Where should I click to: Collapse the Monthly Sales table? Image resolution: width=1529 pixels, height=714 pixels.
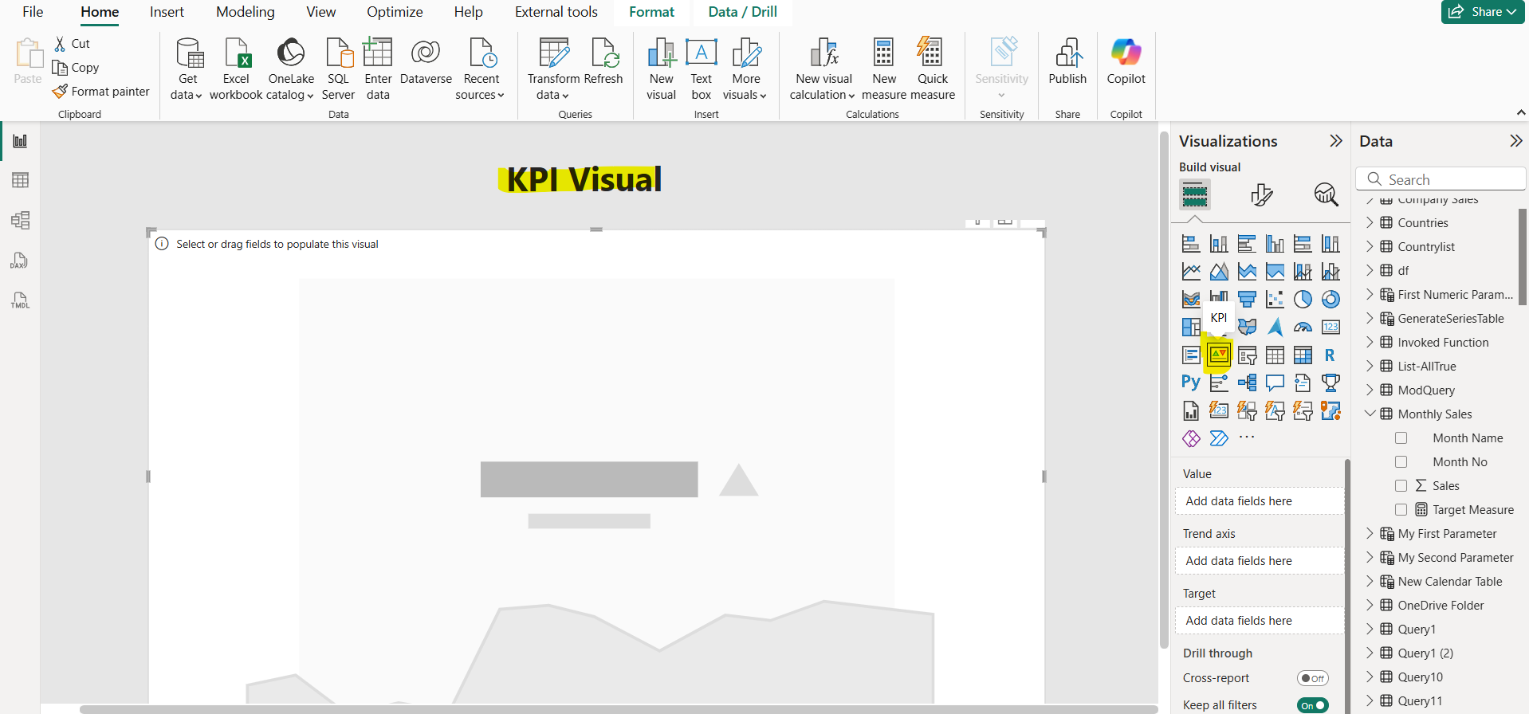pyautogui.click(x=1370, y=414)
